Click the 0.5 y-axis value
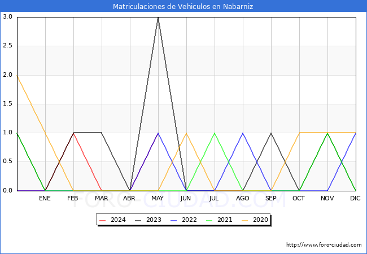 pyautogui.click(x=7, y=161)
